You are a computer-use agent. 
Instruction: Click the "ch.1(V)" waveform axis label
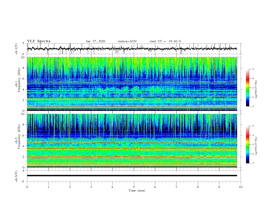(16, 49)
